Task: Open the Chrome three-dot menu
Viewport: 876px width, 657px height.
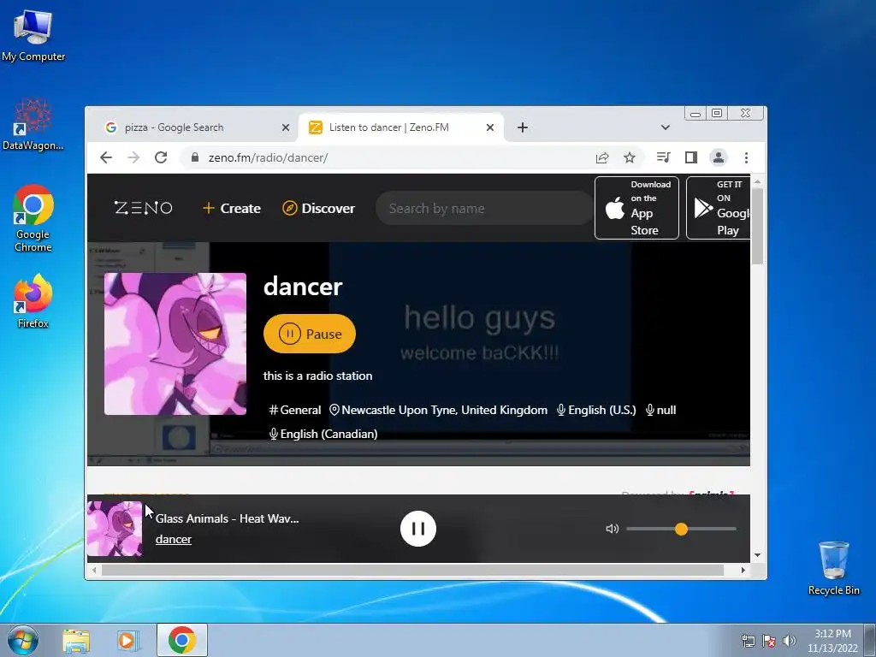Action: pos(746,157)
